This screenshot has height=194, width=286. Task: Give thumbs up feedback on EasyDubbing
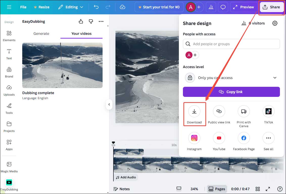(x=81, y=21)
